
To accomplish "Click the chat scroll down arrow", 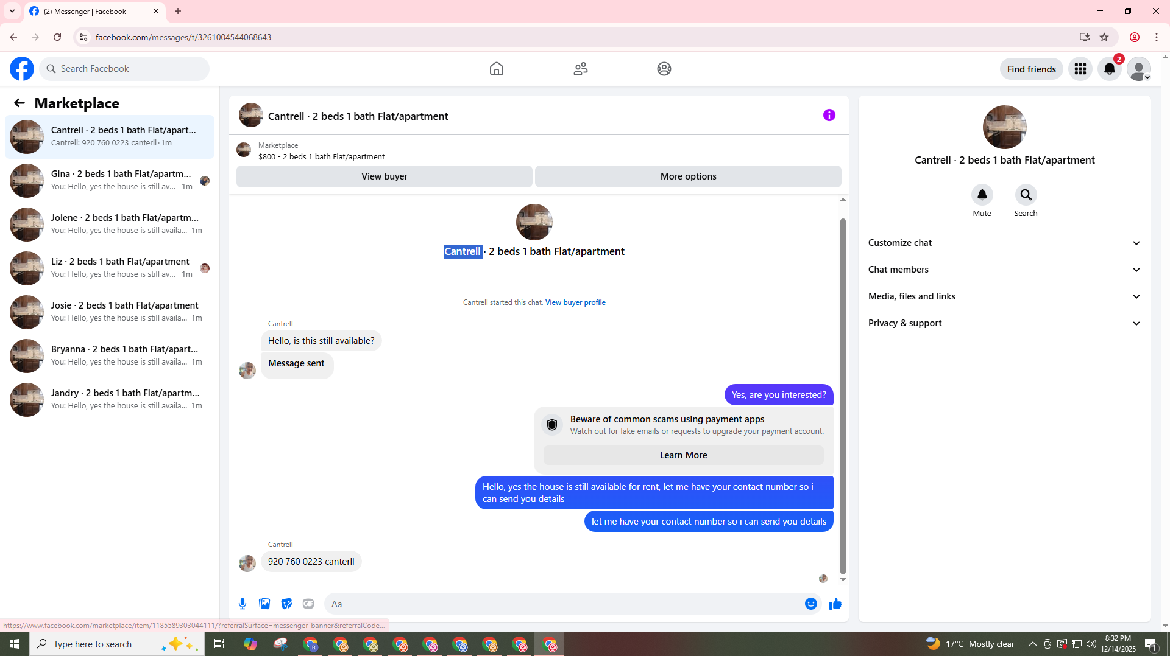I will (843, 579).
